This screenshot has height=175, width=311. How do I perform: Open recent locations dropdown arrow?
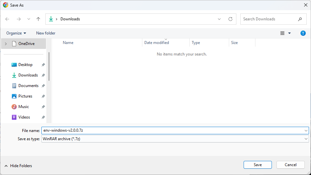pos(29,19)
